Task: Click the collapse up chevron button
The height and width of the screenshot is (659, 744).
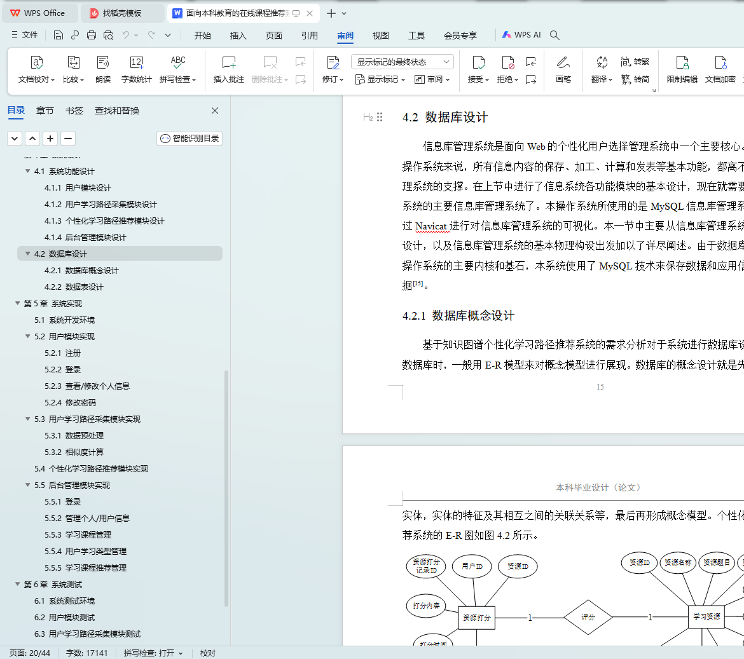Action: coord(32,139)
